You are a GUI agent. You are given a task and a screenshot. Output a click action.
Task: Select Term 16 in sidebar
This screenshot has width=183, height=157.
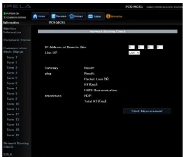[13, 135]
